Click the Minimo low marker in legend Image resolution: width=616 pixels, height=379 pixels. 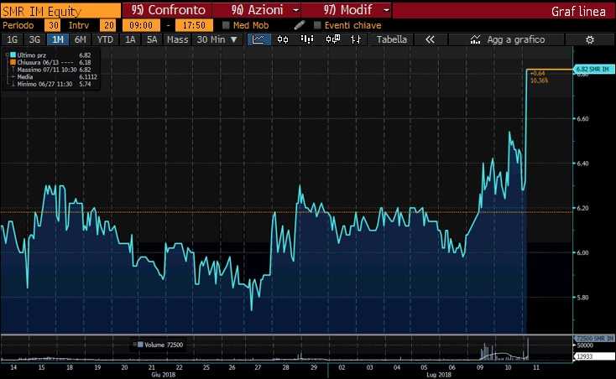pos(13,84)
